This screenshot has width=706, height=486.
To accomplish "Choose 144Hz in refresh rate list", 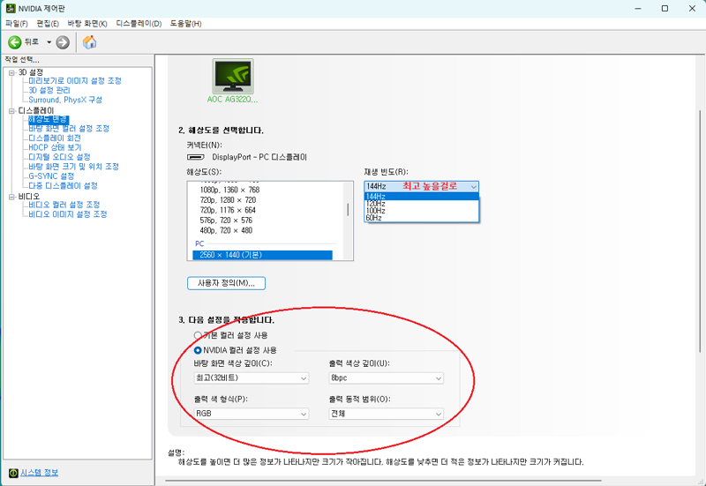I will (422, 197).
